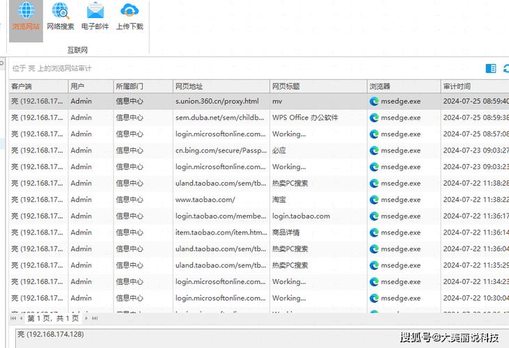
Task: Sort by the 浏览器 column header
Action: click(x=404, y=86)
